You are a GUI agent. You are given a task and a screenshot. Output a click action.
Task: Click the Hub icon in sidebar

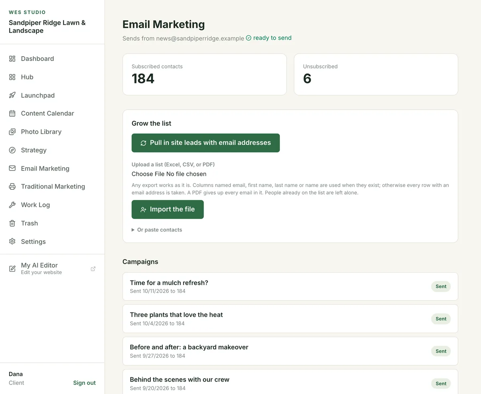tap(12, 77)
